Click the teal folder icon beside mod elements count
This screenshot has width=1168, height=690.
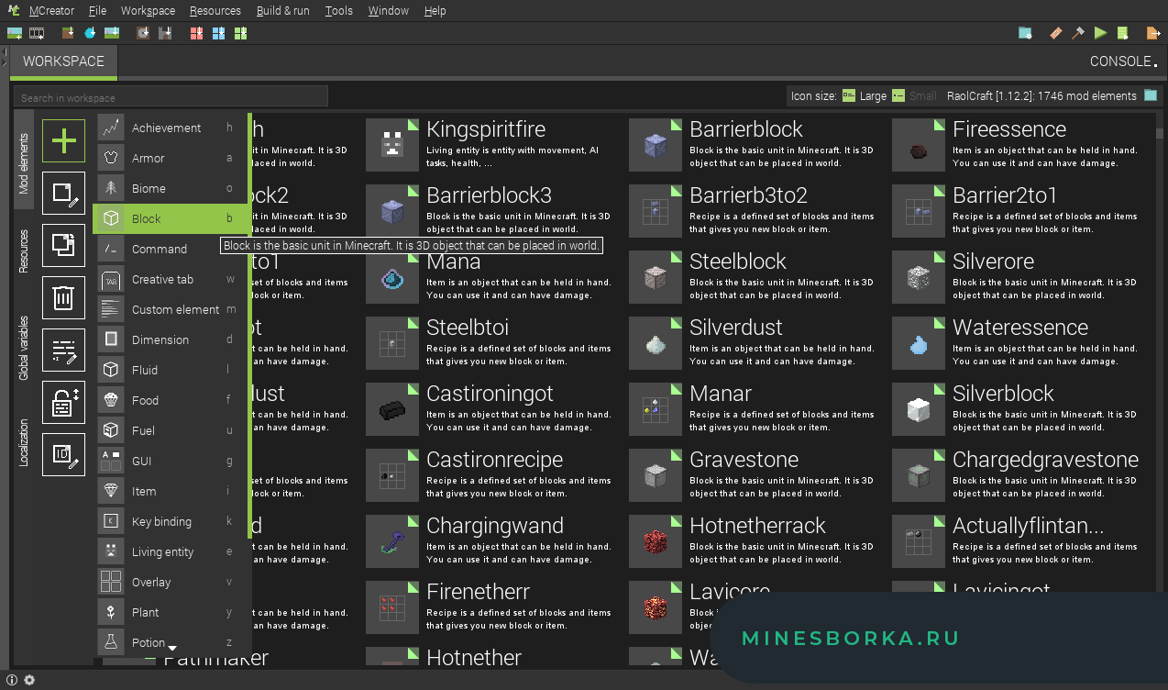(1151, 95)
